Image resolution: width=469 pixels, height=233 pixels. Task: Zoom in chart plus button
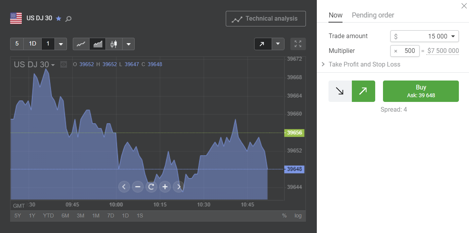165,187
